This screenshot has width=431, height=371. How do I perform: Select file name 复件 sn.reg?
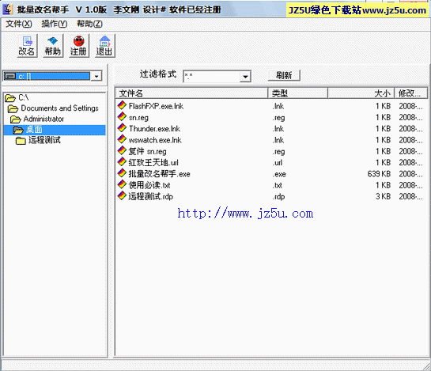tap(147, 152)
